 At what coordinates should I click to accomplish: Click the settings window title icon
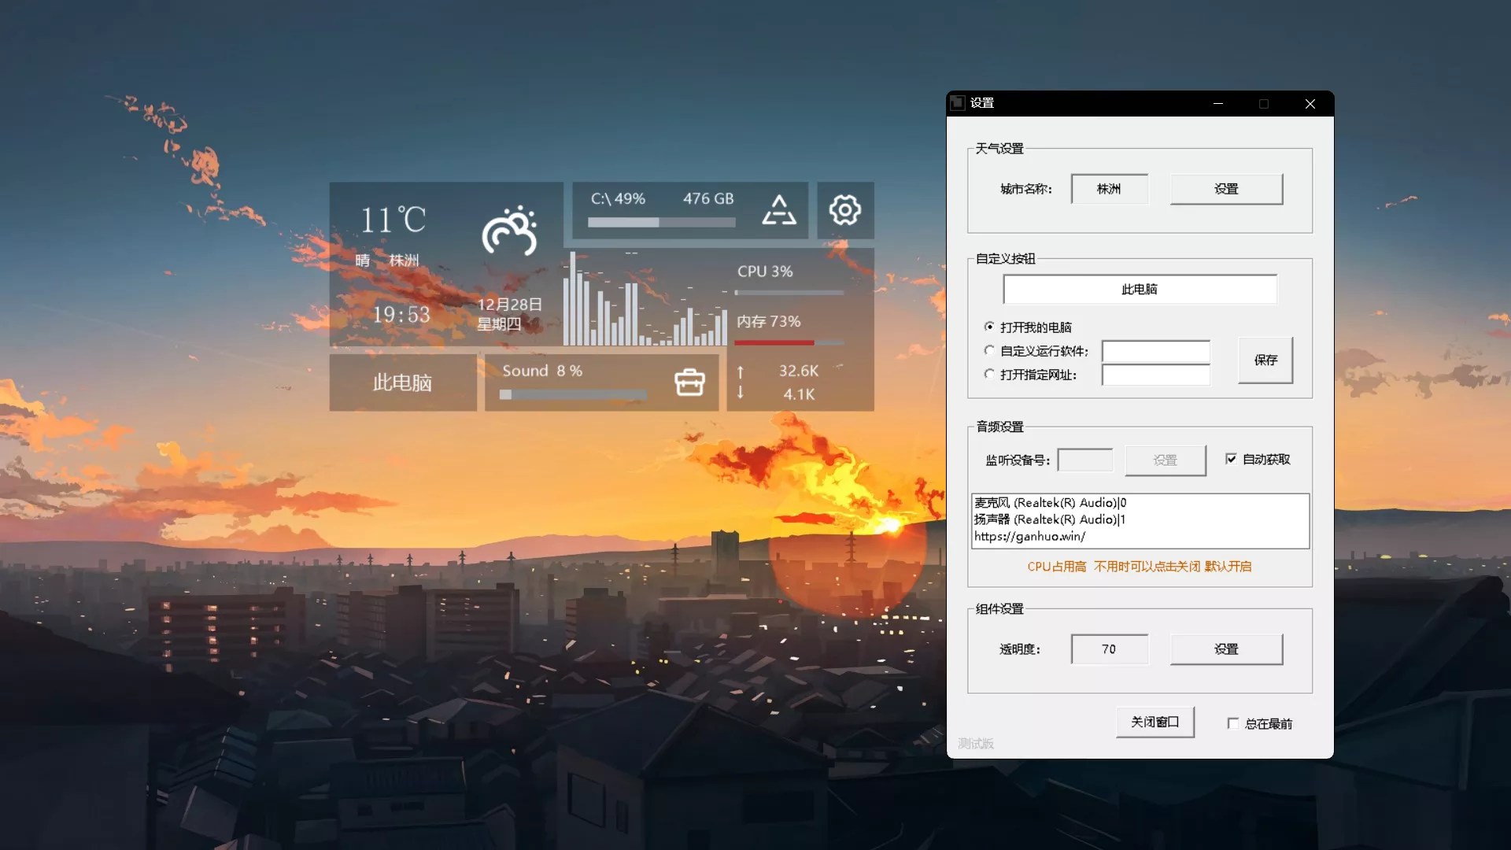[x=958, y=103]
